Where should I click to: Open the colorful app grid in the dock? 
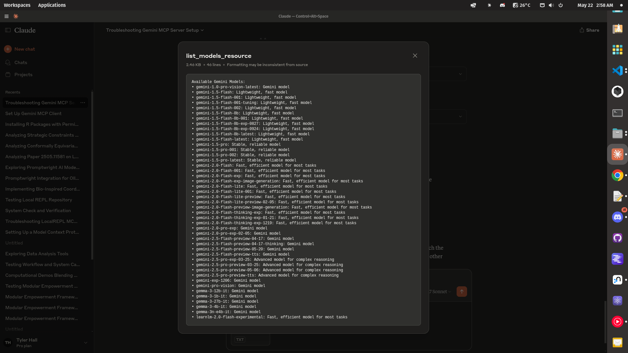(617, 50)
